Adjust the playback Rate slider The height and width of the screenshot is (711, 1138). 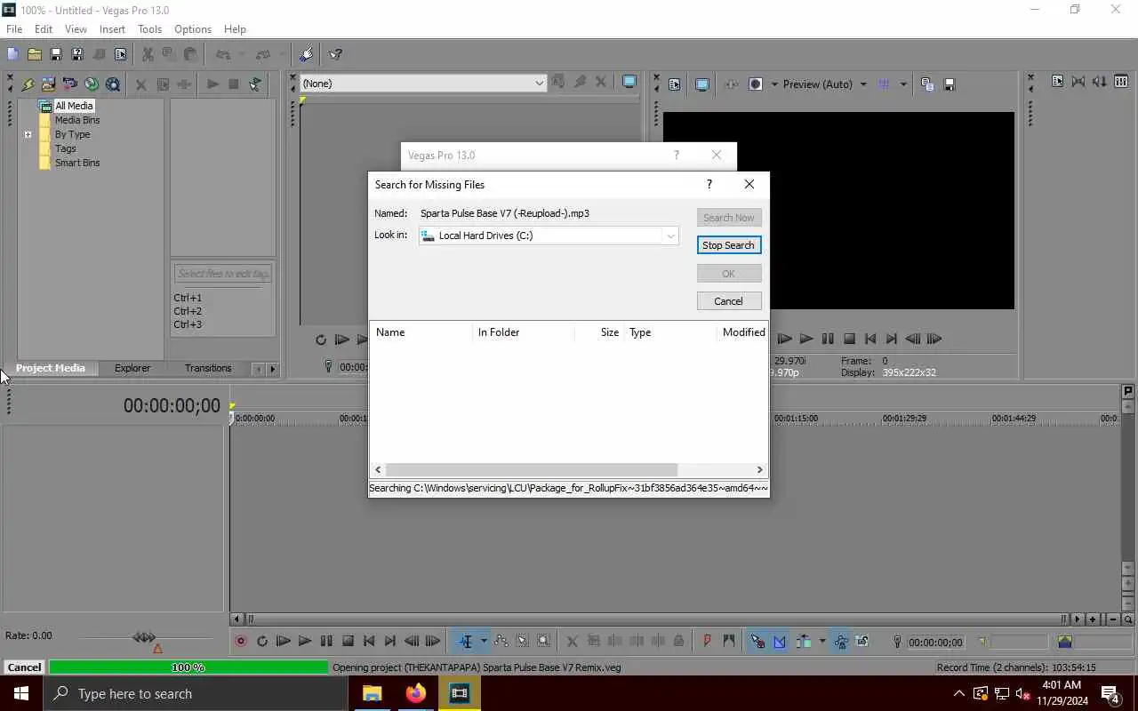(x=144, y=637)
